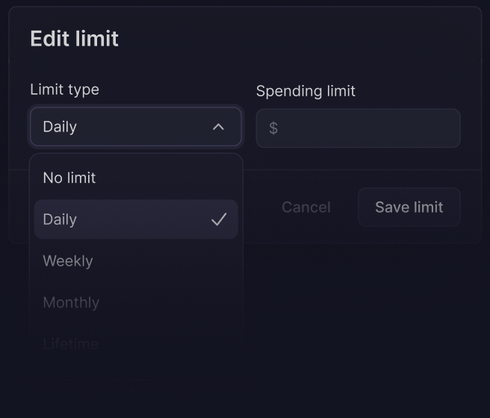Screen dimensions: 490x418
Task: Click the Edit limit dialog title
Action: [74, 39]
